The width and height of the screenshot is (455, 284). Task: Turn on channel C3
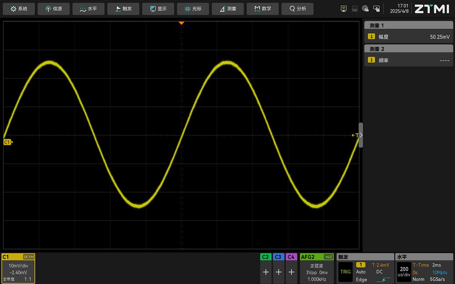tap(278, 272)
